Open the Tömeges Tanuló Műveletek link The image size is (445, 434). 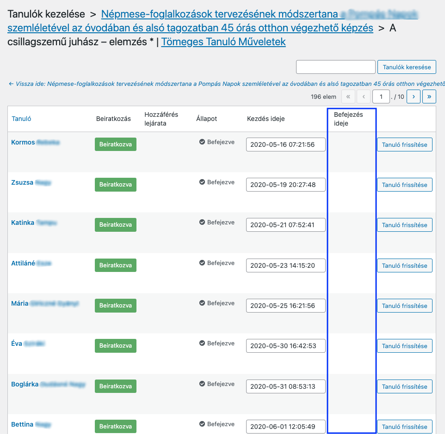[223, 42]
